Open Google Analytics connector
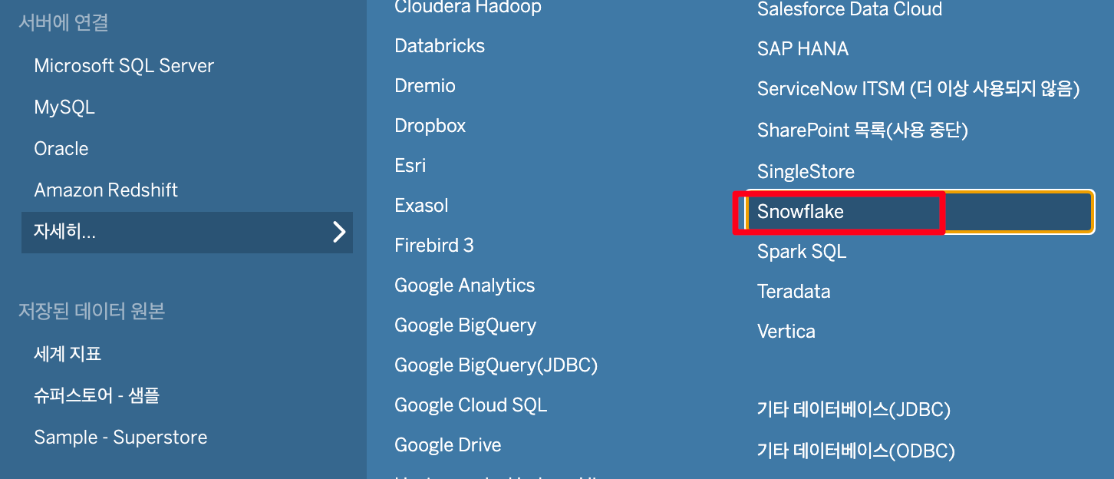 pyautogui.click(x=465, y=286)
